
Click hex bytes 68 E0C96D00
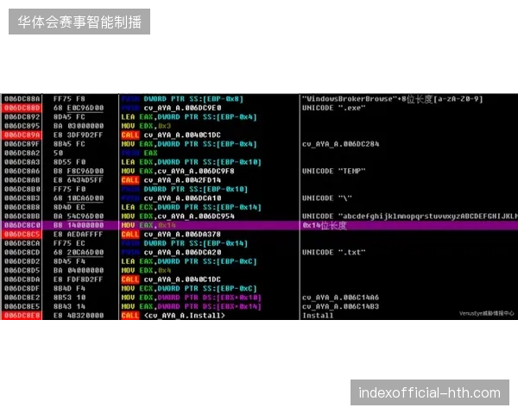point(79,108)
